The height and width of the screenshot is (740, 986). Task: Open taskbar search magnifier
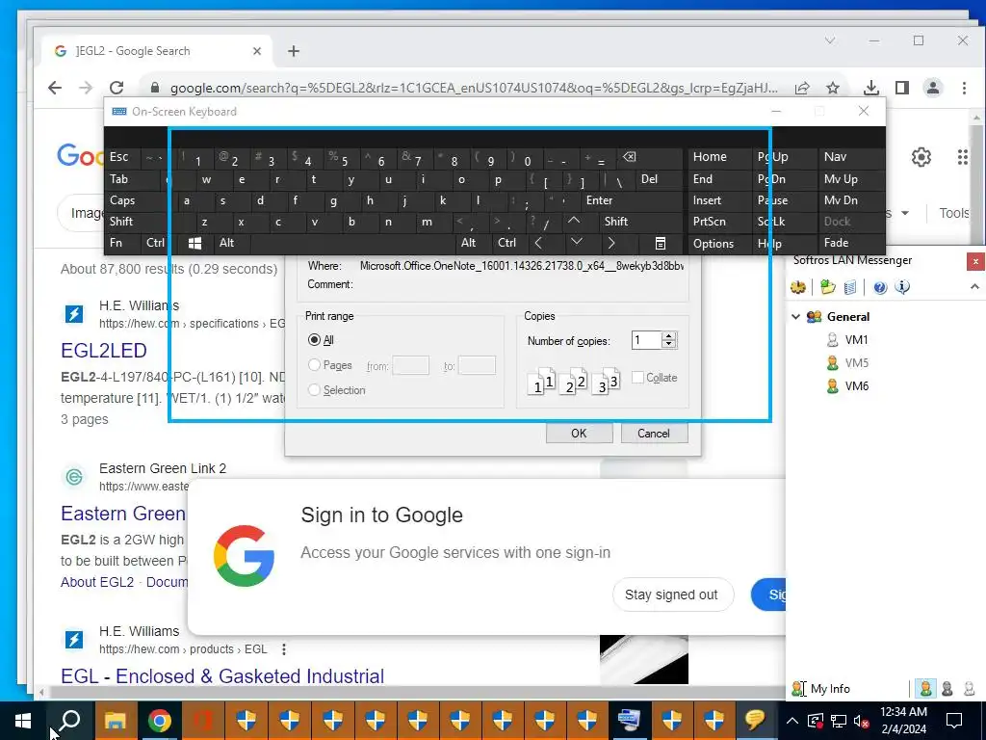tap(69, 720)
